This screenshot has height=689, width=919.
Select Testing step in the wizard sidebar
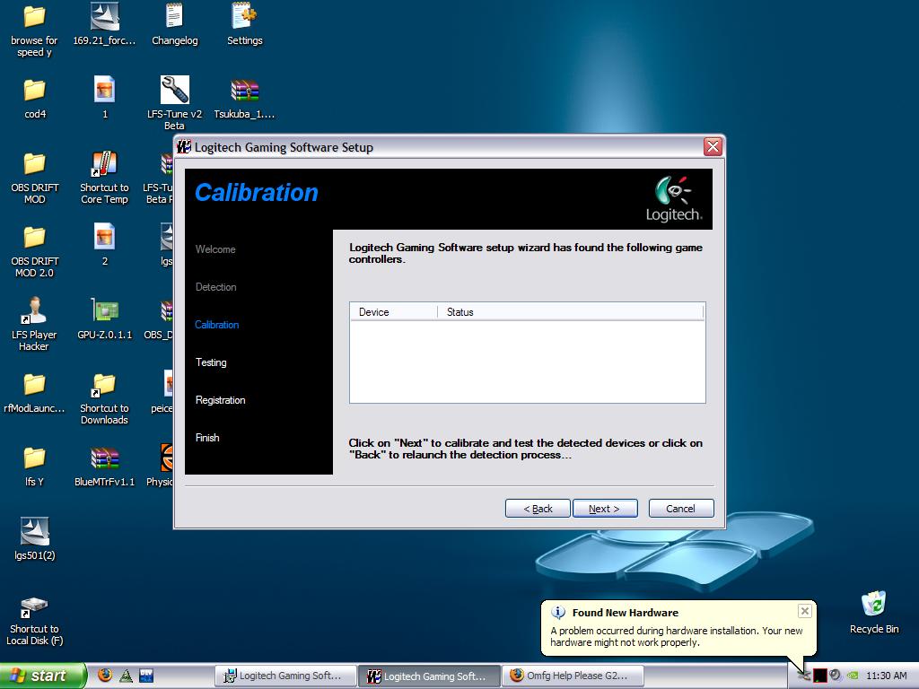(x=211, y=362)
